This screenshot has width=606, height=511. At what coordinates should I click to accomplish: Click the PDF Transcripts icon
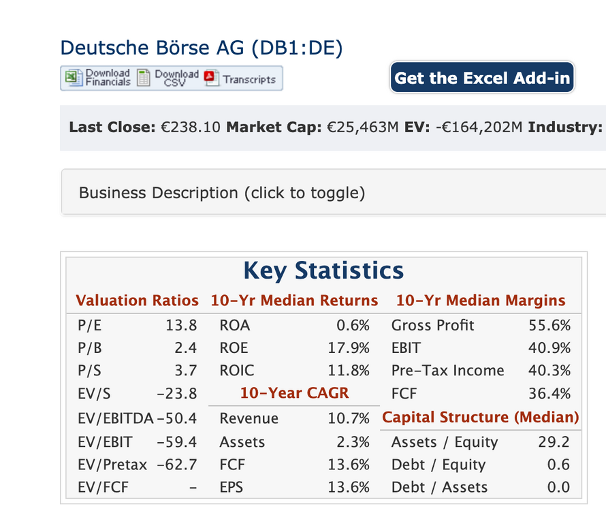211,78
